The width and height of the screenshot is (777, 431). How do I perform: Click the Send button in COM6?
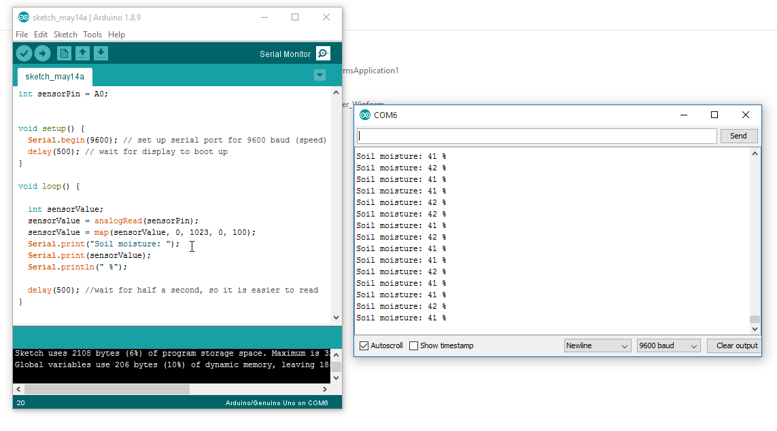pyautogui.click(x=738, y=136)
